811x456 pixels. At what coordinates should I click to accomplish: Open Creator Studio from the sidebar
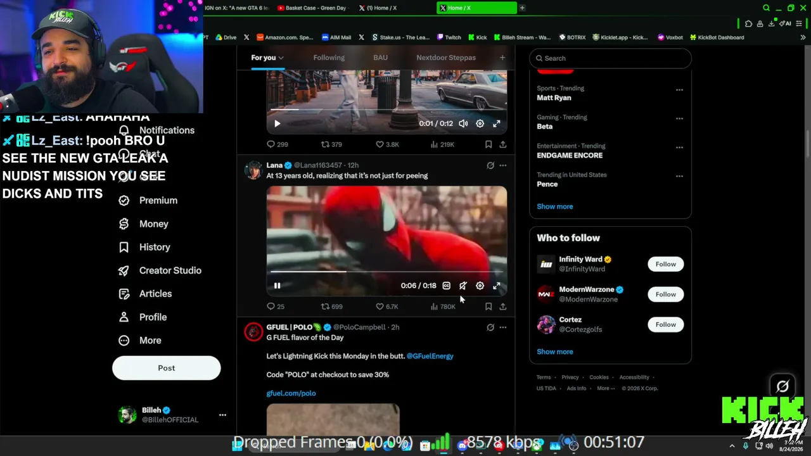tap(160, 270)
